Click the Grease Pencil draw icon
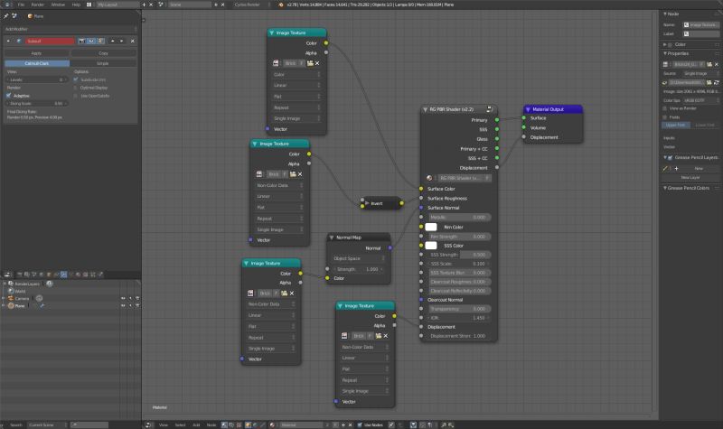Image resolution: width=723 pixels, height=429 pixels. (x=665, y=169)
